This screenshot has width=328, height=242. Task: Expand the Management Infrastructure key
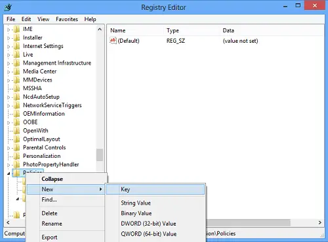tap(9, 64)
